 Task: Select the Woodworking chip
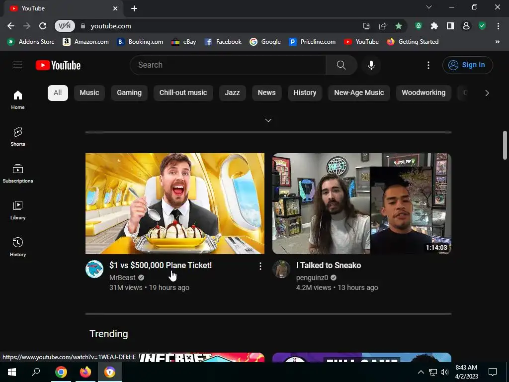click(x=424, y=93)
